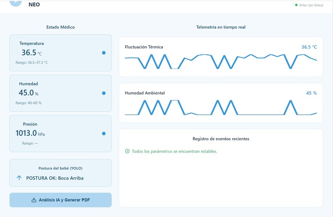The height and width of the screenshot is (217, 333).
Task: Click the 36.5 temperature reading in the Temperatura card
Action: [29, 52]
